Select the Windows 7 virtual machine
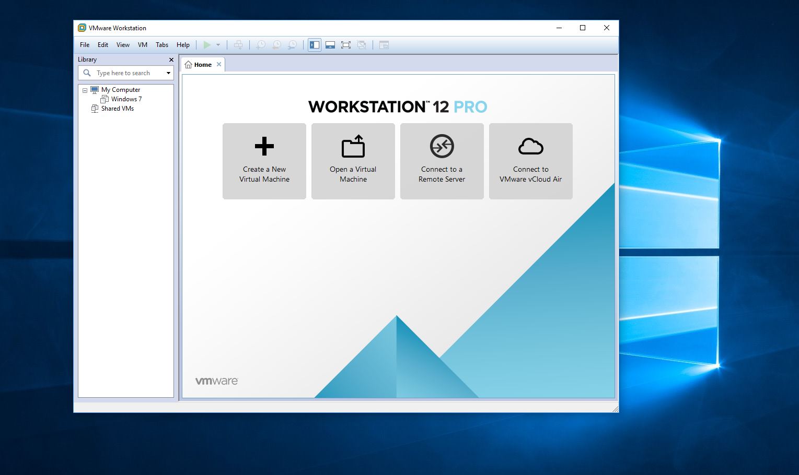The height and width of the screenshot is (475, 799). pos(126,99)
